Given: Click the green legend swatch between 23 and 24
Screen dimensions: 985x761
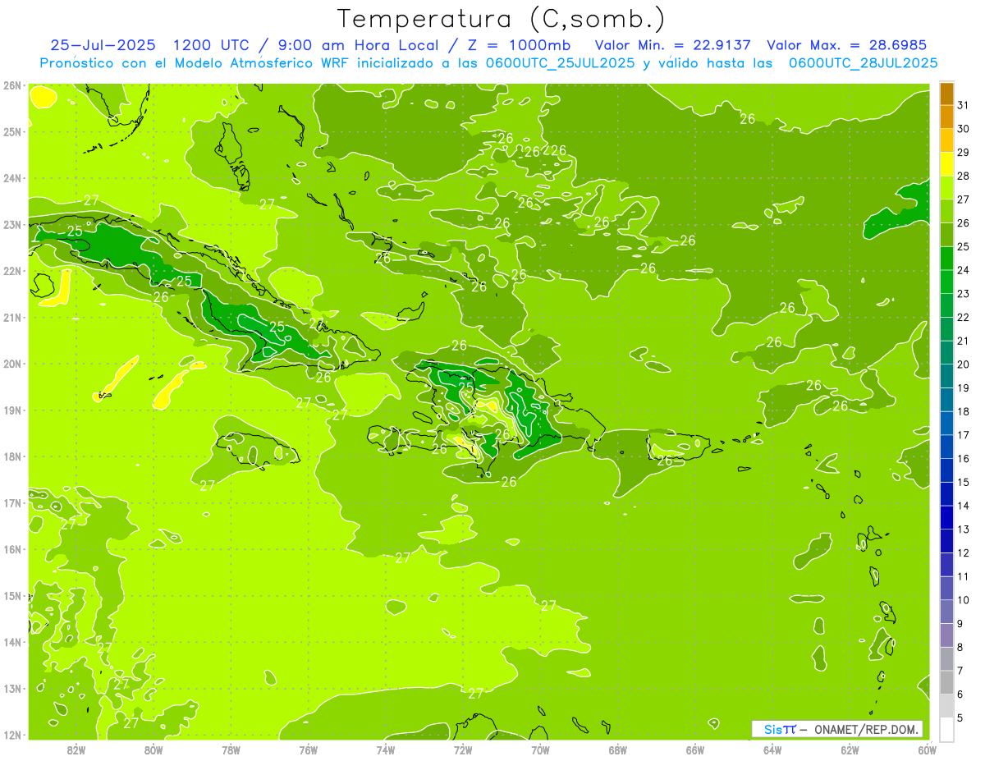Looking at the screenshot, I should pyautogui.click(x=946, y=282).
